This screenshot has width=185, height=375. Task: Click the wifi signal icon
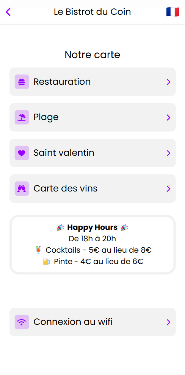coord(22,322)
